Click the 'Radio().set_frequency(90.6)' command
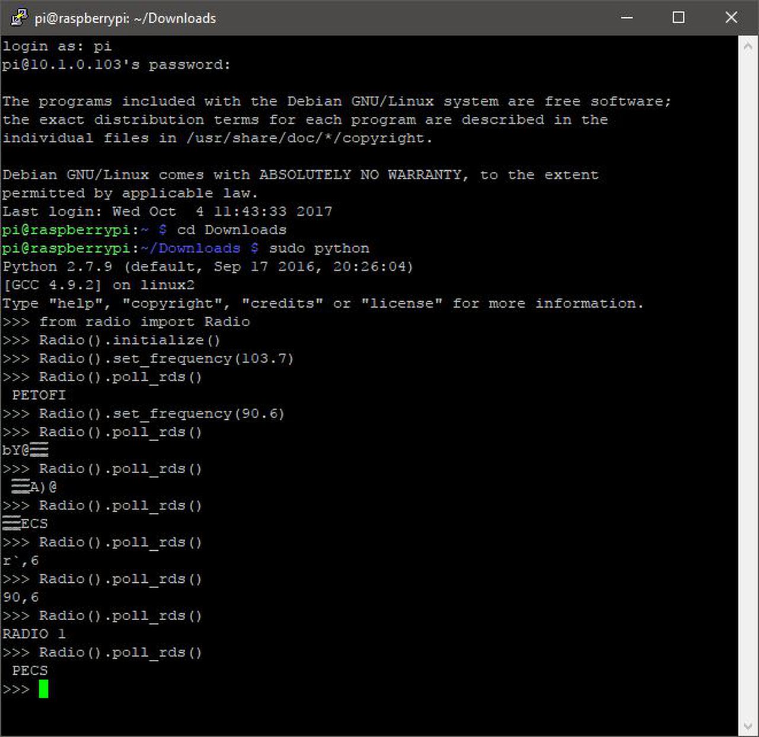 [162, 414]
